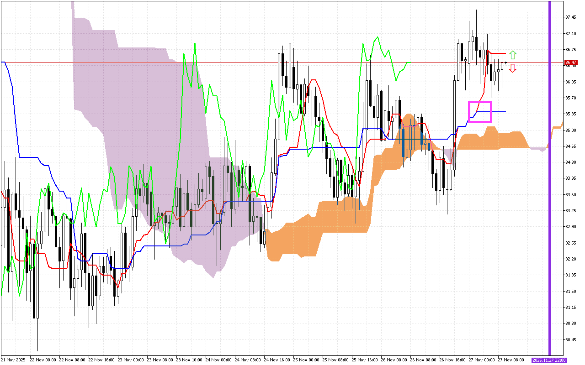Click the "21 Nov 2025" time axis label
585x365 pixels.
click(13, 360)
